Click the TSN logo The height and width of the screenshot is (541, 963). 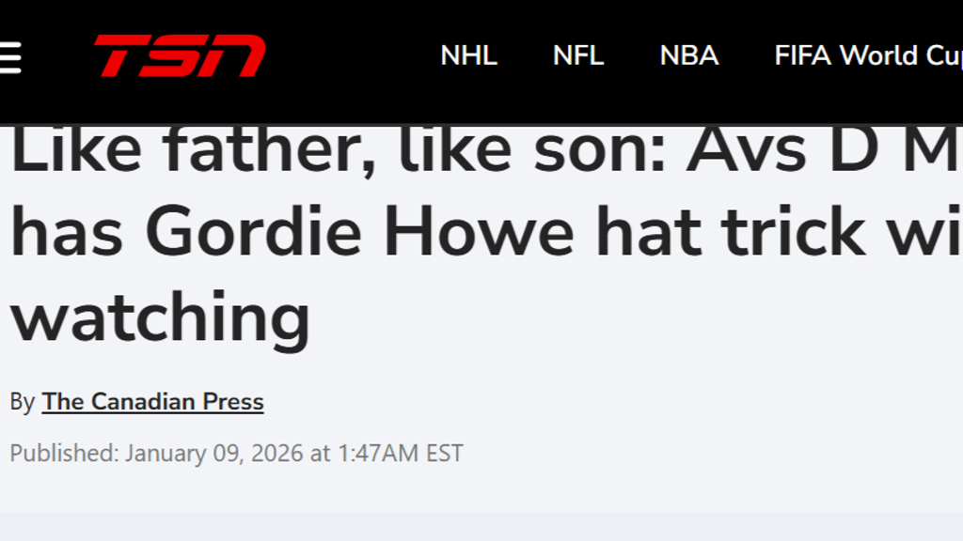click(x=180, y=56)
